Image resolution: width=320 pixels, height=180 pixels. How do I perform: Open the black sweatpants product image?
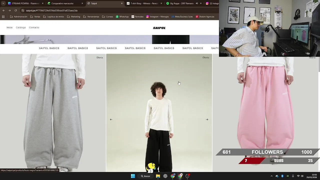[159, 113]
